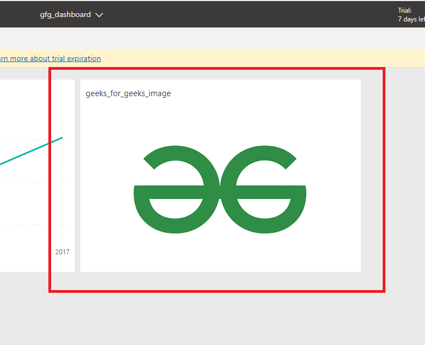The width and height of the screenshot is (425, 345).
Task: Click the Trial 7 days left notice
Action: [411, 15]
